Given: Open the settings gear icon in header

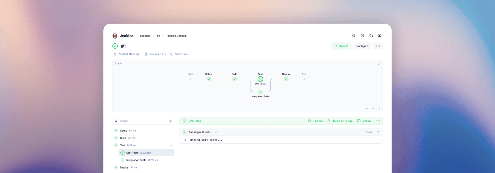Looking at the screenshot, I should click(362, 36).
